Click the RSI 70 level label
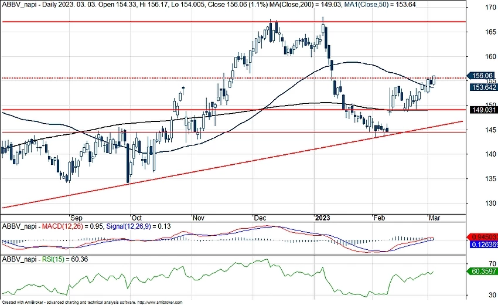This screenshot has width=498, height=305. click(492, 264)
